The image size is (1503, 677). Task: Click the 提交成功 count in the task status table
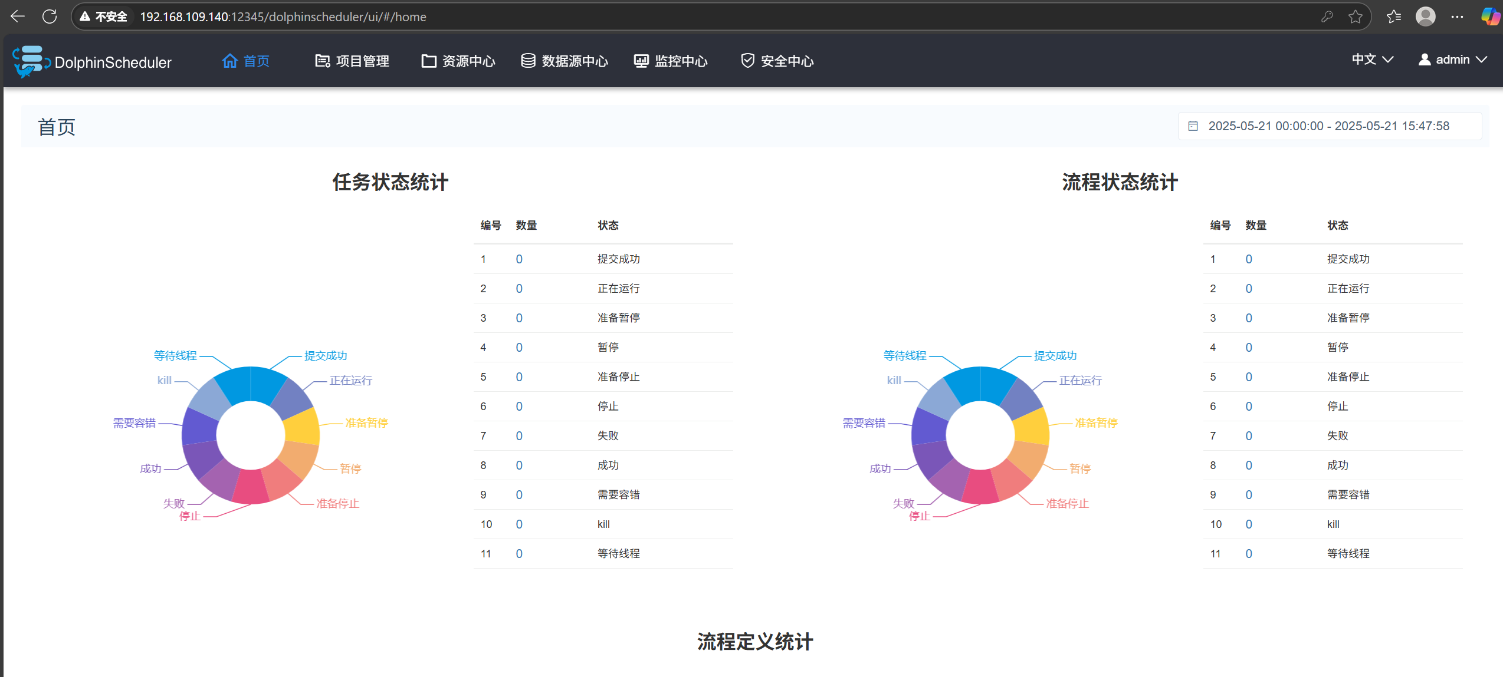coord(519,259)
